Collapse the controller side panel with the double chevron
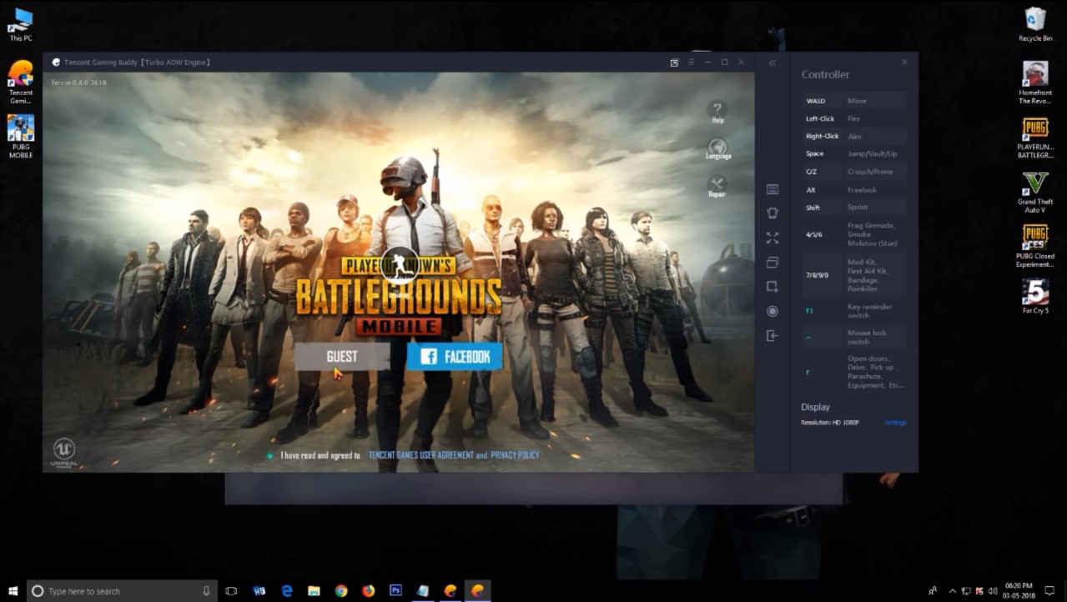 773,63
